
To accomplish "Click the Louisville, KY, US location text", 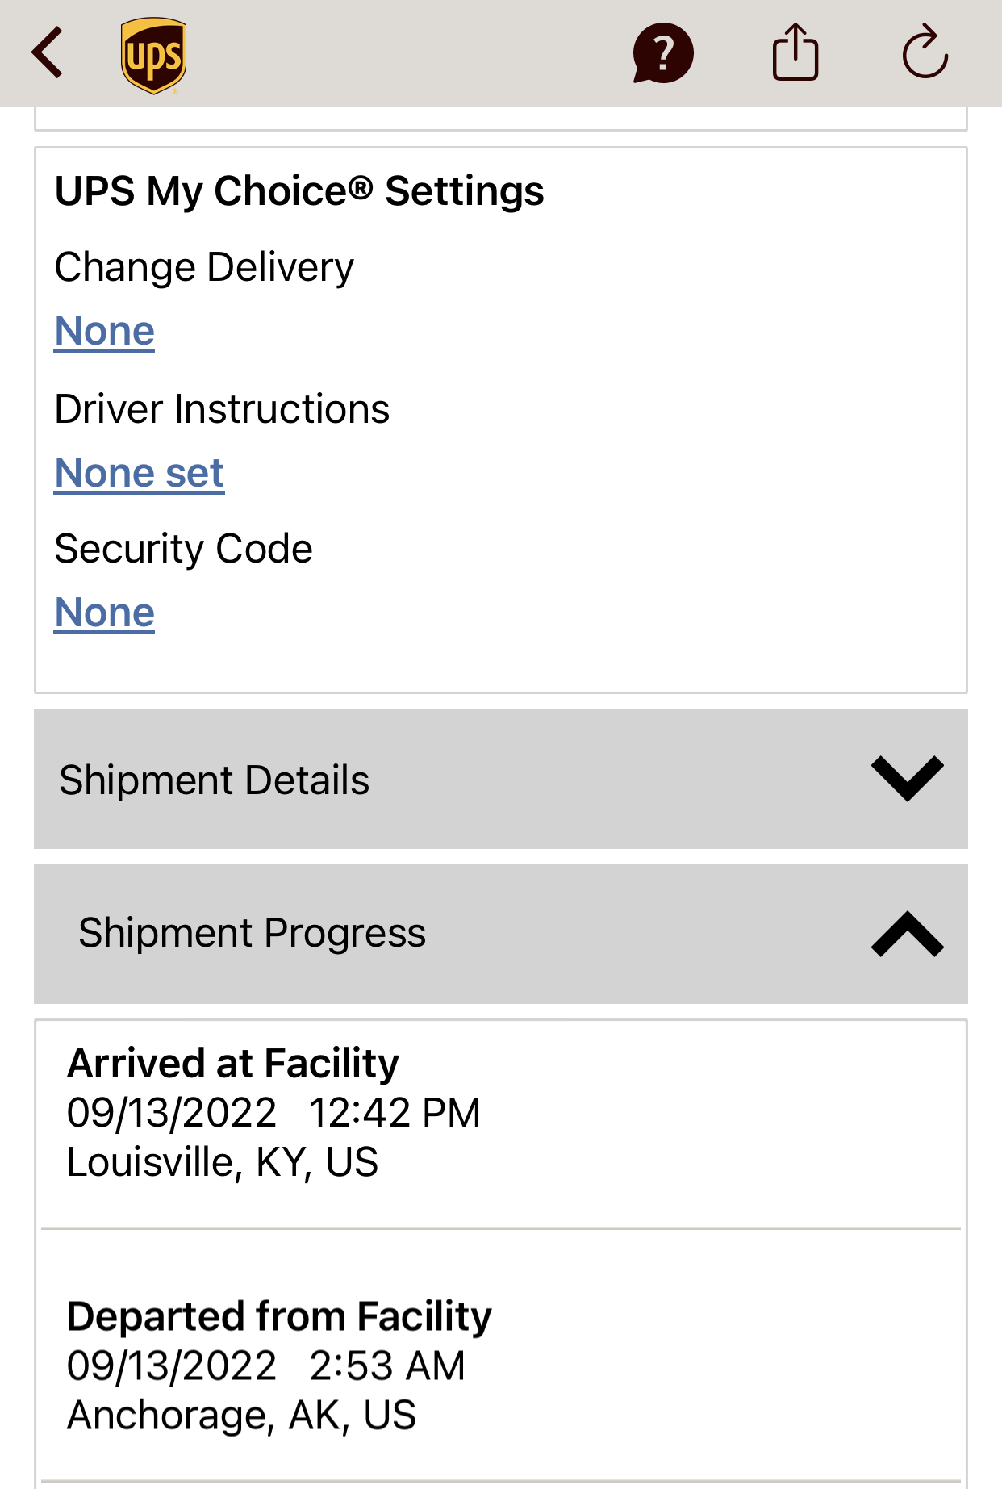I will (223, 1162).
